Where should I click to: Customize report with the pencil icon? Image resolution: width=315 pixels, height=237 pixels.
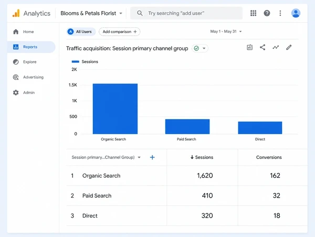coord(289,47)
